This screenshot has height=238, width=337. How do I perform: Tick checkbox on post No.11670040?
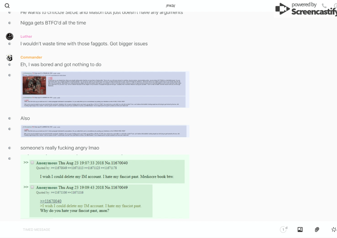click(x=32, y=163)
